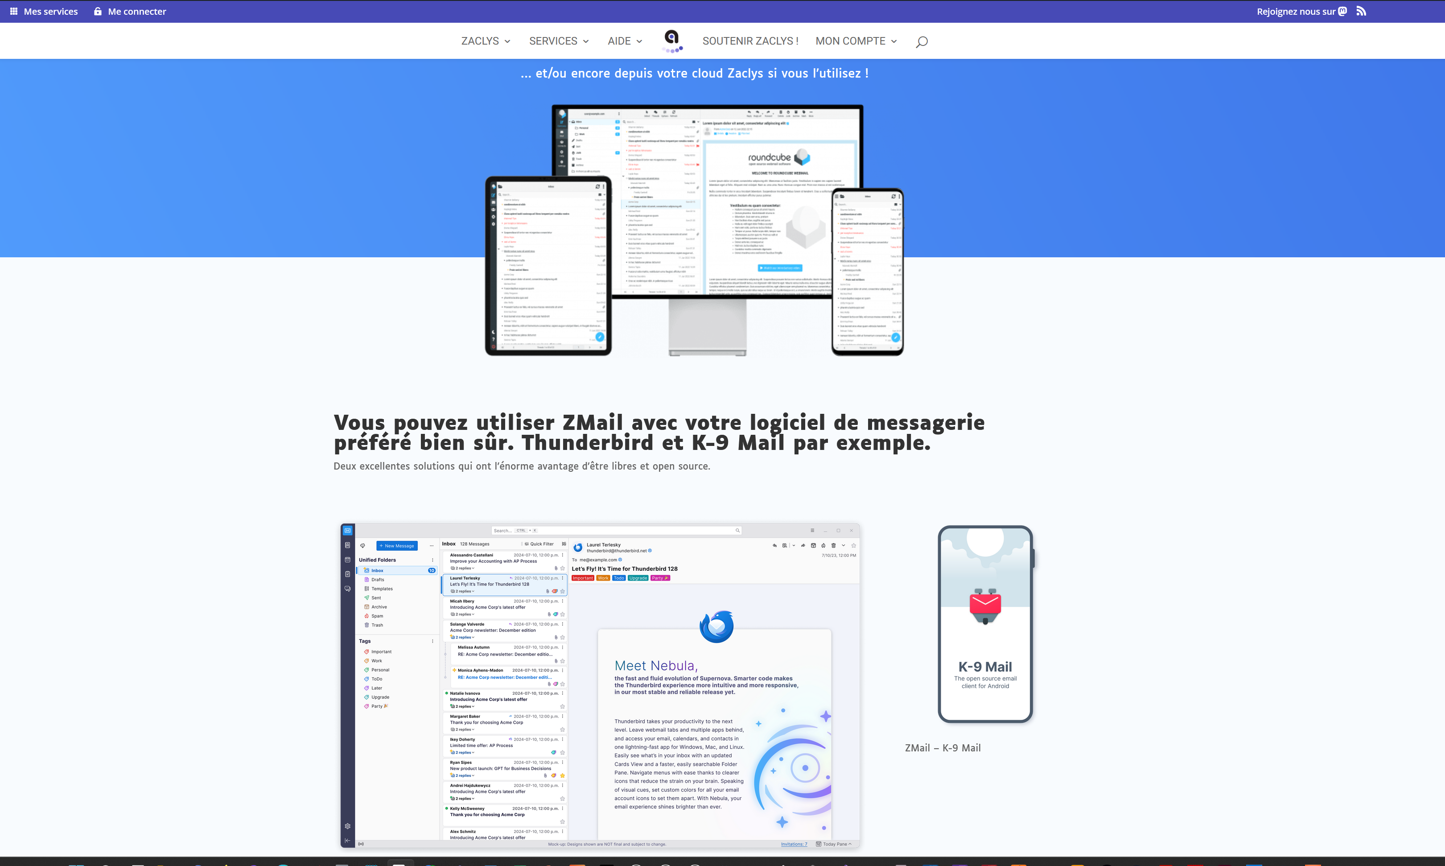This screenshot has height=866, width=1445.
Task: Click the Zaclys account icon in navbar
Action: coord(671,40)
